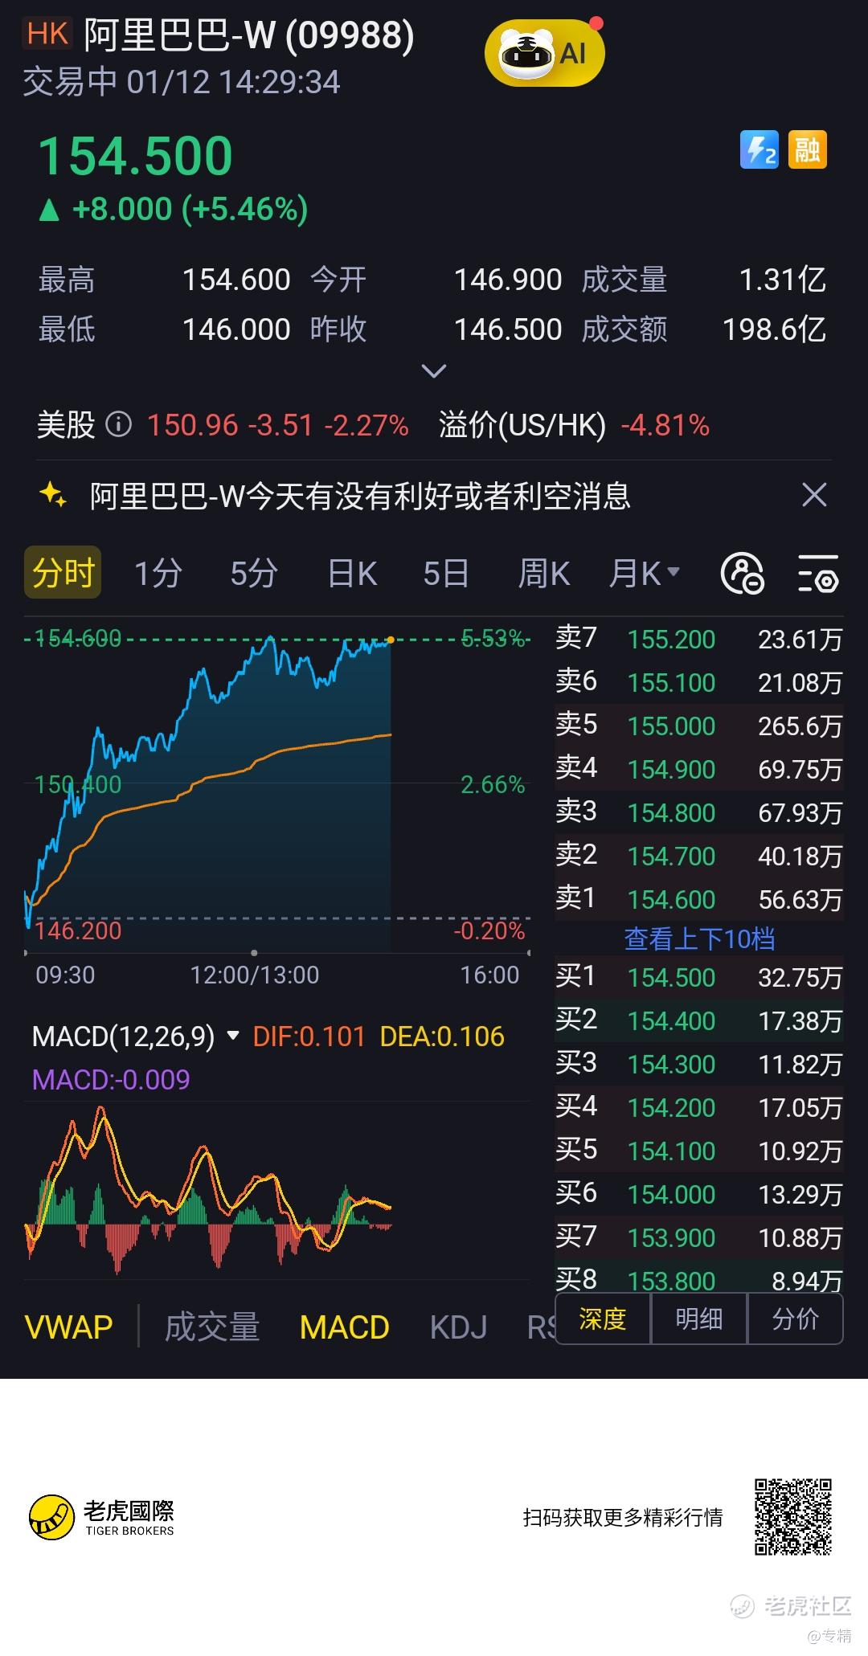868x1656 pixels.
Task: Select MACD indicator
Action: [344, 1327]
